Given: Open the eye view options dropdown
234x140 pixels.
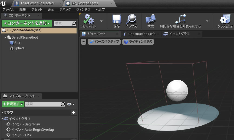Looking at the screenshot, I should point(71,104).
